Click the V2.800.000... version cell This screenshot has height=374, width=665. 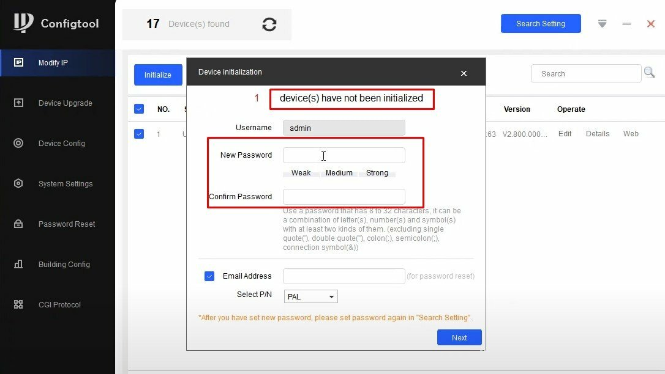pos(525,134)
